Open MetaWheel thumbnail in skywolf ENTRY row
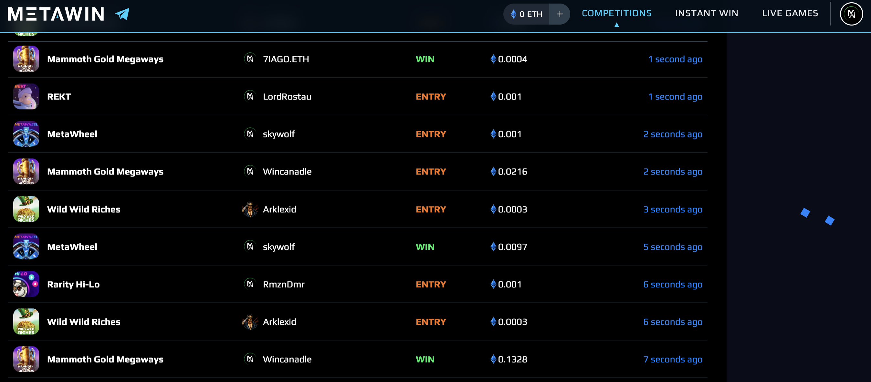 [x=26, y=134]
